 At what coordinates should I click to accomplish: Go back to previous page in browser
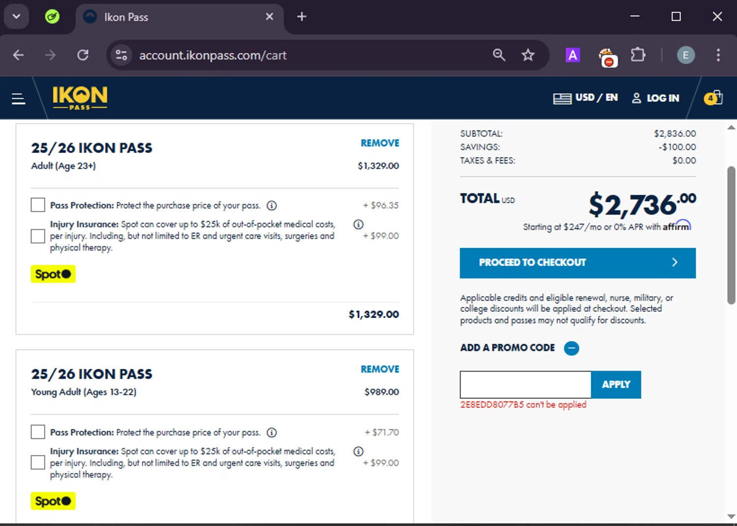(x=19, y=55)
